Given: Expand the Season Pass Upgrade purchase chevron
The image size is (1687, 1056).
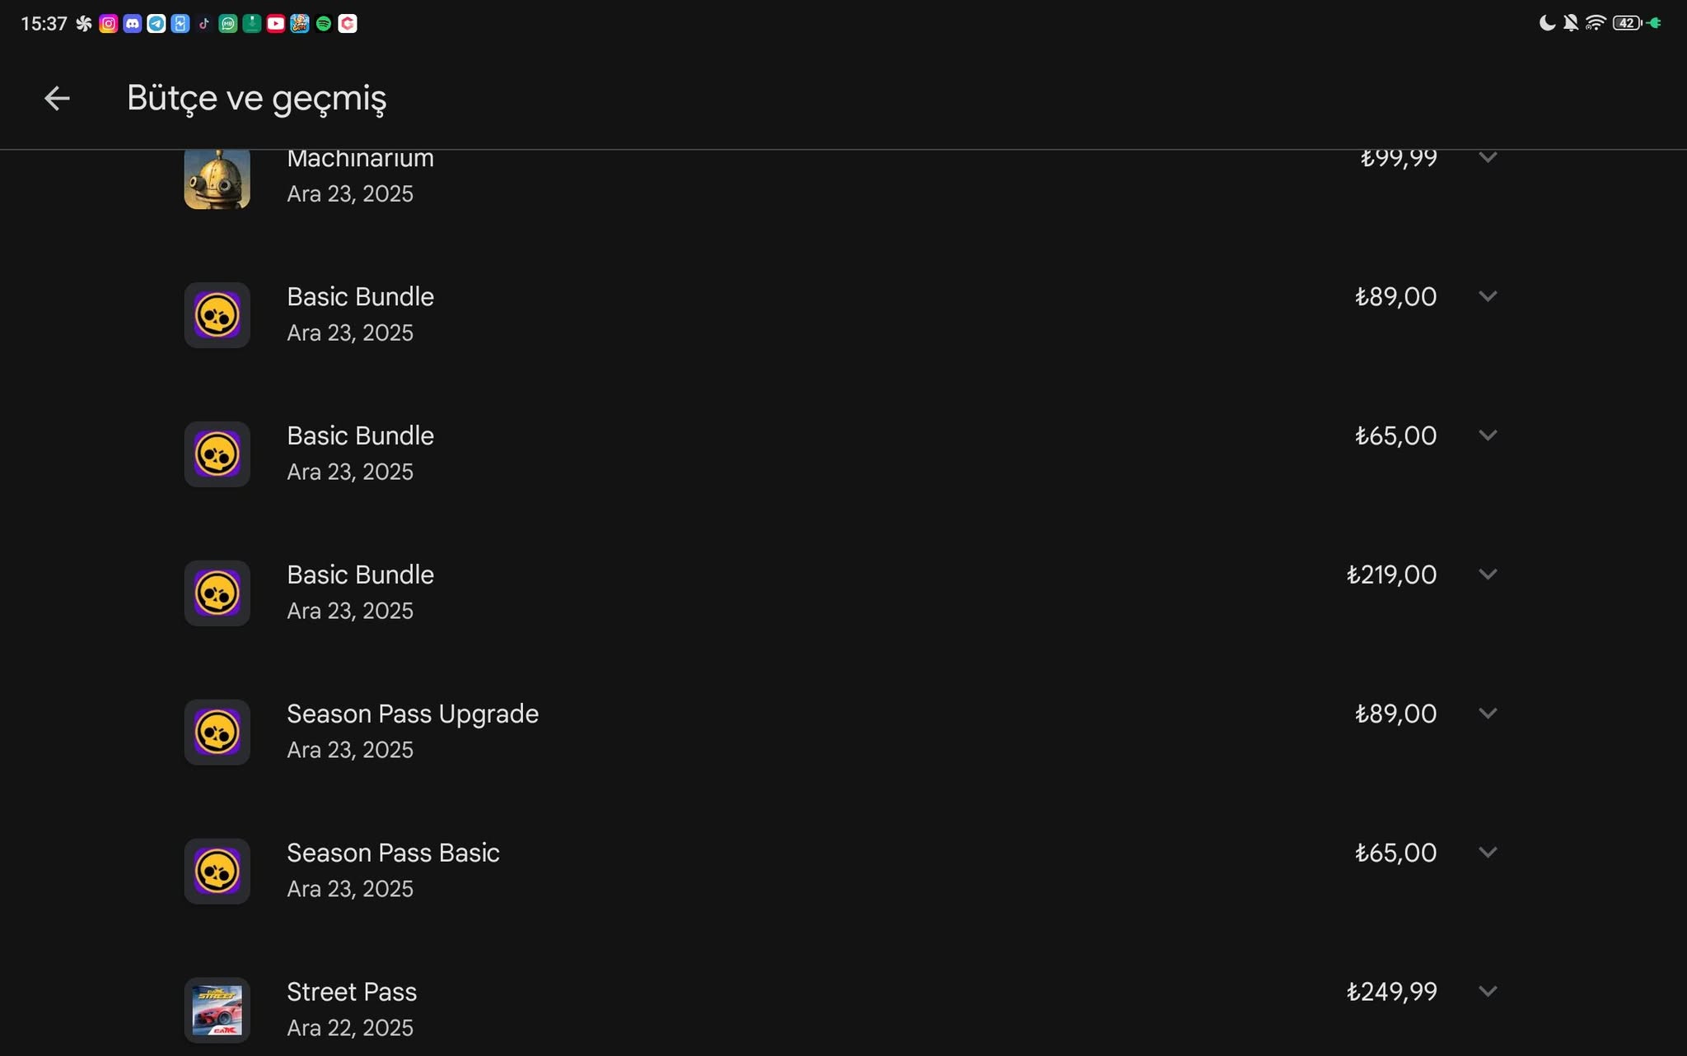Looking at the screenshot, I should (1488, 714).
